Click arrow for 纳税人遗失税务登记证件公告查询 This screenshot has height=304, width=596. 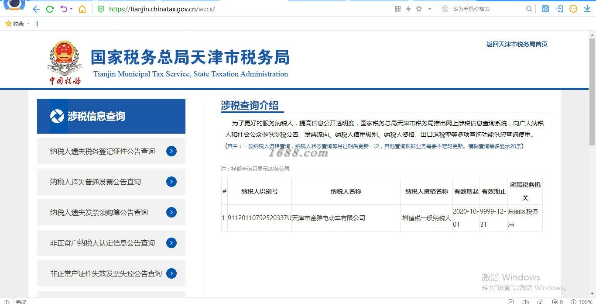[171, 151]
